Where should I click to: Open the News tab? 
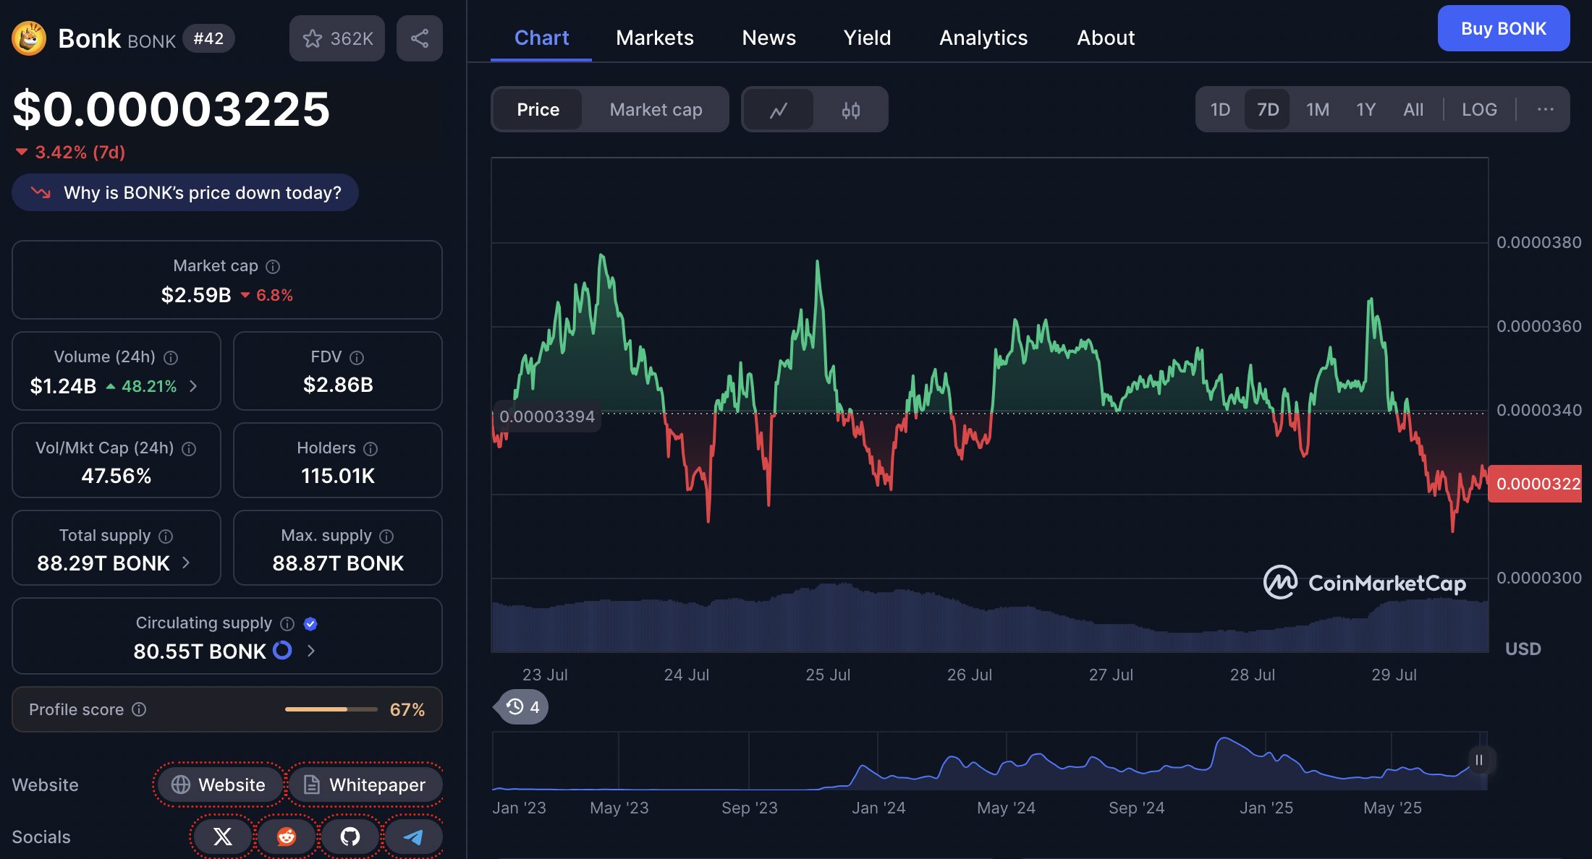pos(769,38)
